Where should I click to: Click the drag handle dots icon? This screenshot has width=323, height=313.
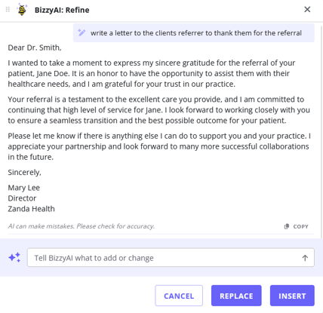point(8,10)
